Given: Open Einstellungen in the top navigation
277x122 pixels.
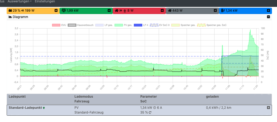Looking at the screenshot, I should pos(45,2).
